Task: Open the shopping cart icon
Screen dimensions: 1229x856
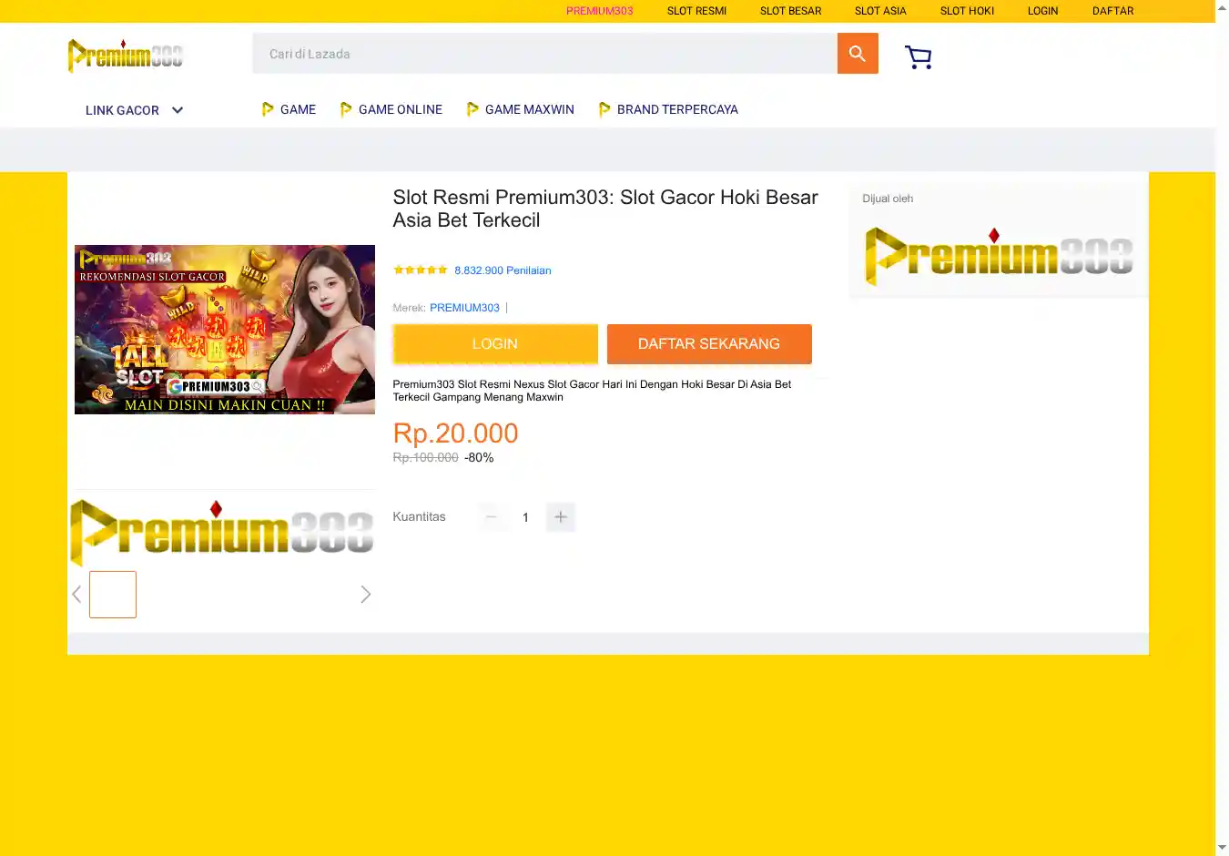Action: point(918,57)
